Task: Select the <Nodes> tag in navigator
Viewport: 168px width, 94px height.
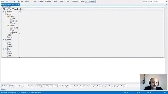Action: [87, 86]
